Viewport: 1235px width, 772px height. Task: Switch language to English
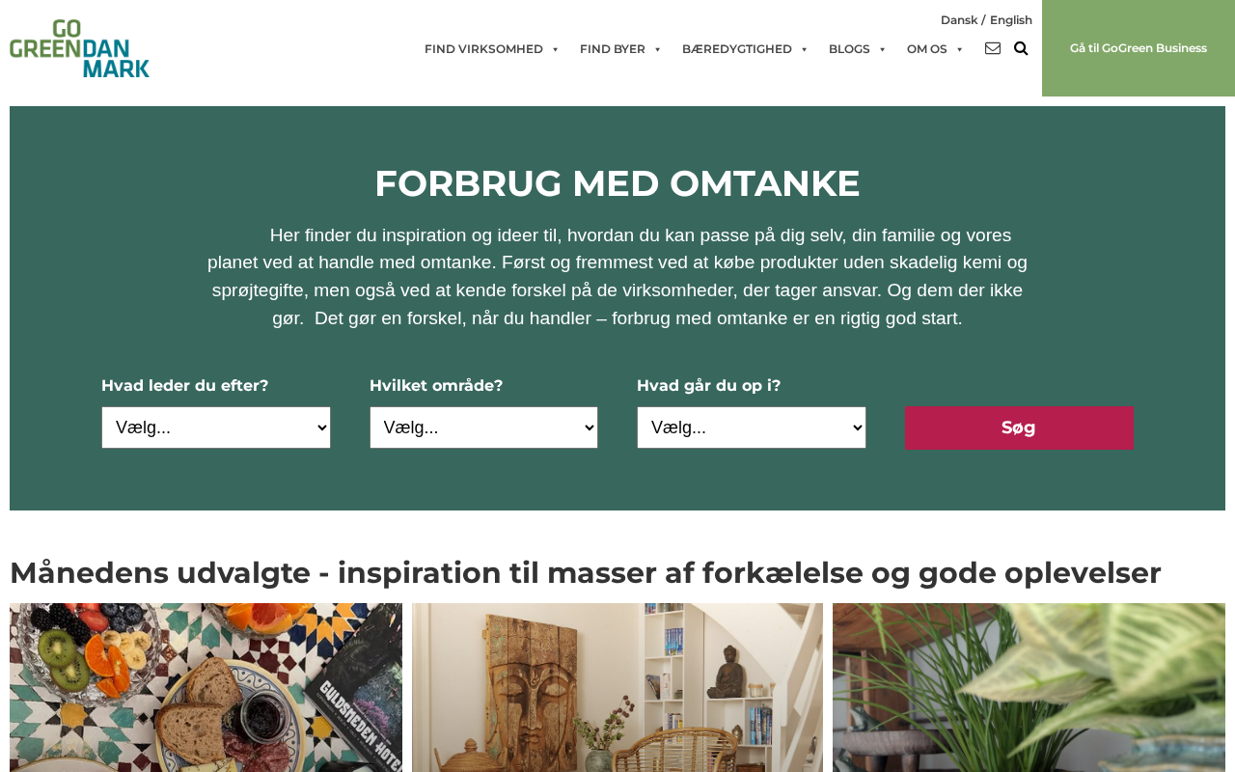pyautogui.click(x=1011, y=20)
